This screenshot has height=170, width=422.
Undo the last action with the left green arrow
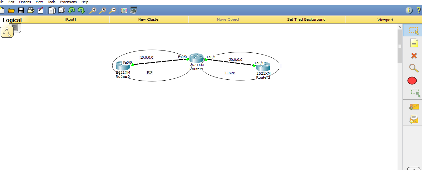pos(71,10)
